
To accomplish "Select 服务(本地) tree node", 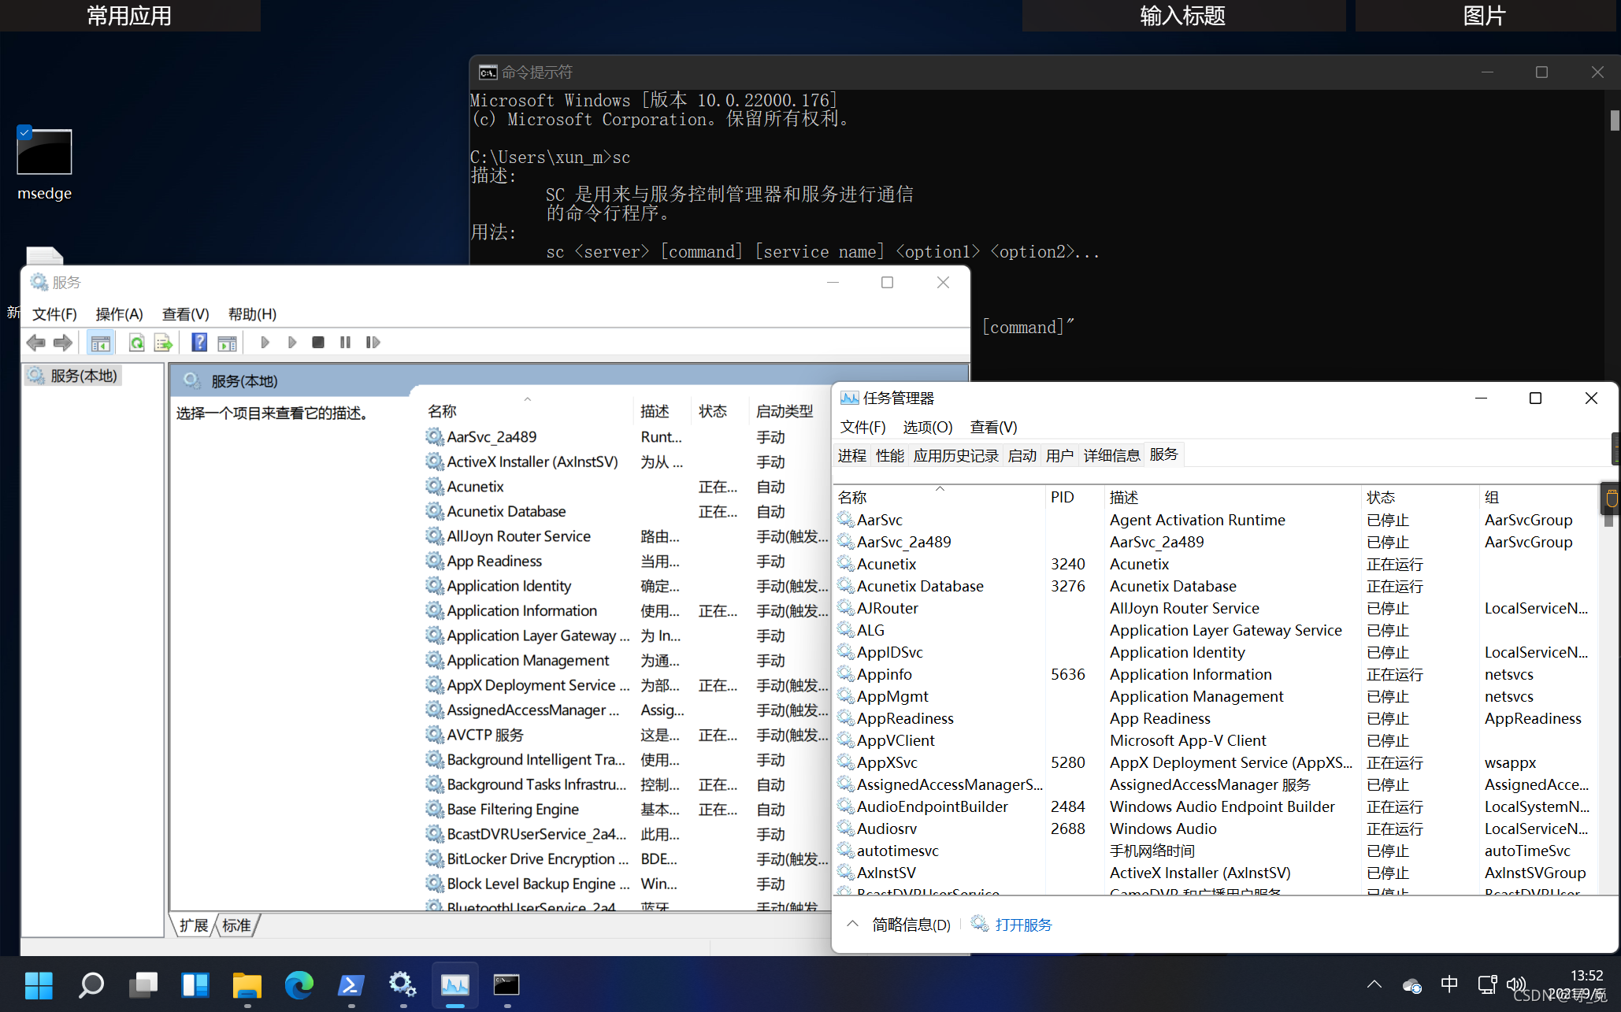I will pyautogui.click(x=83, y=376).
